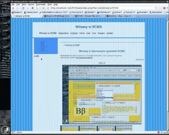Click the round icon at the dock bottom

(5, 129)
